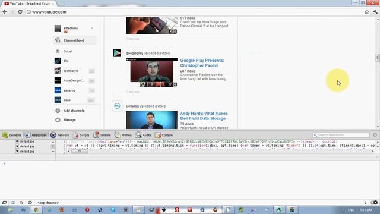
Task: Bookmark this page with the star icon
Action: click(367, 12)
